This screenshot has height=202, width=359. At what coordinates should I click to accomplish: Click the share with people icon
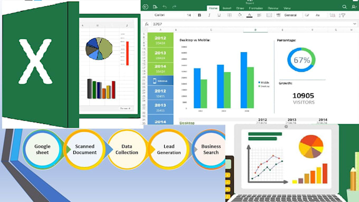pyautogui.click(x=354, y=7)
